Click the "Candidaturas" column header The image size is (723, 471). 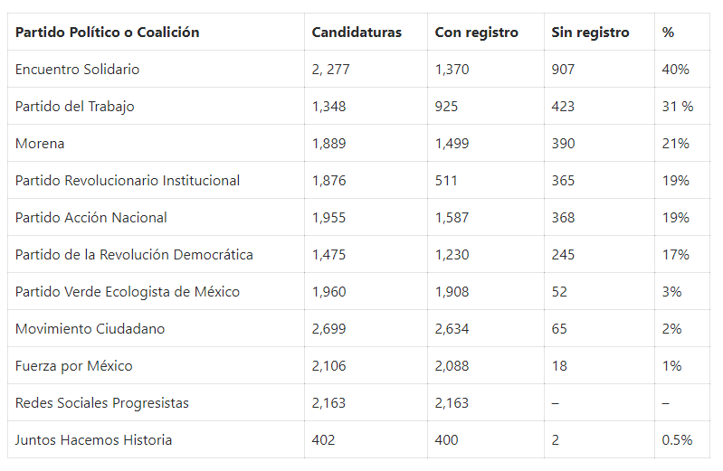357,33
